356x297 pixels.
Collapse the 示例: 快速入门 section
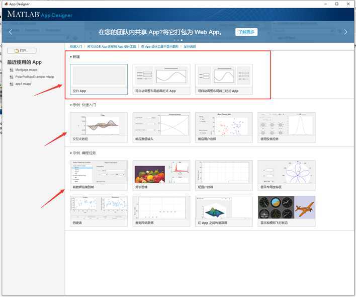pyautogui.click(x=71, y=105)
